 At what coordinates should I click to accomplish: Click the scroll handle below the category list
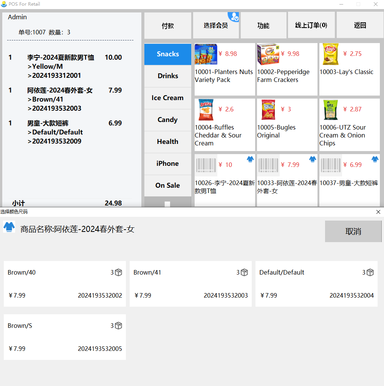click(167, 204)
